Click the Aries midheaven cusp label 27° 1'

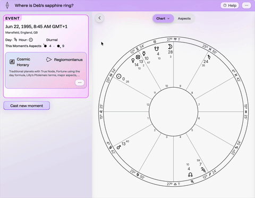pyautogui.click(x=174, y=39)
